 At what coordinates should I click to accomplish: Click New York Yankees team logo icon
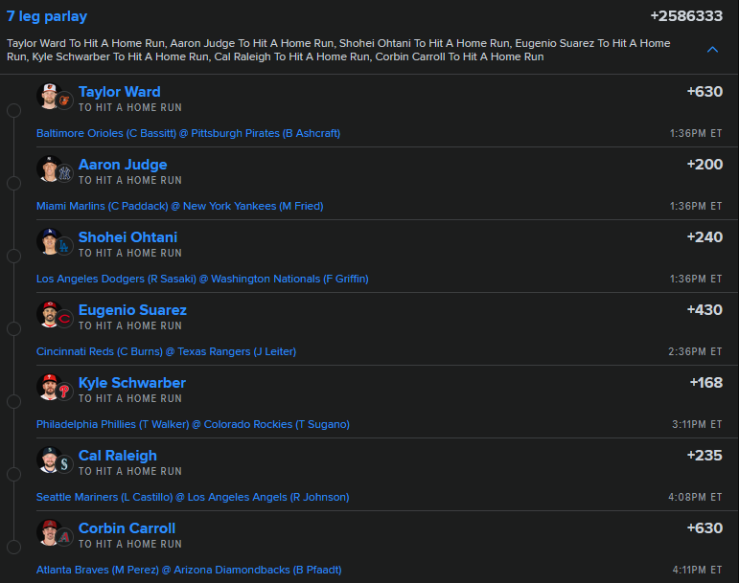[64, 173]
